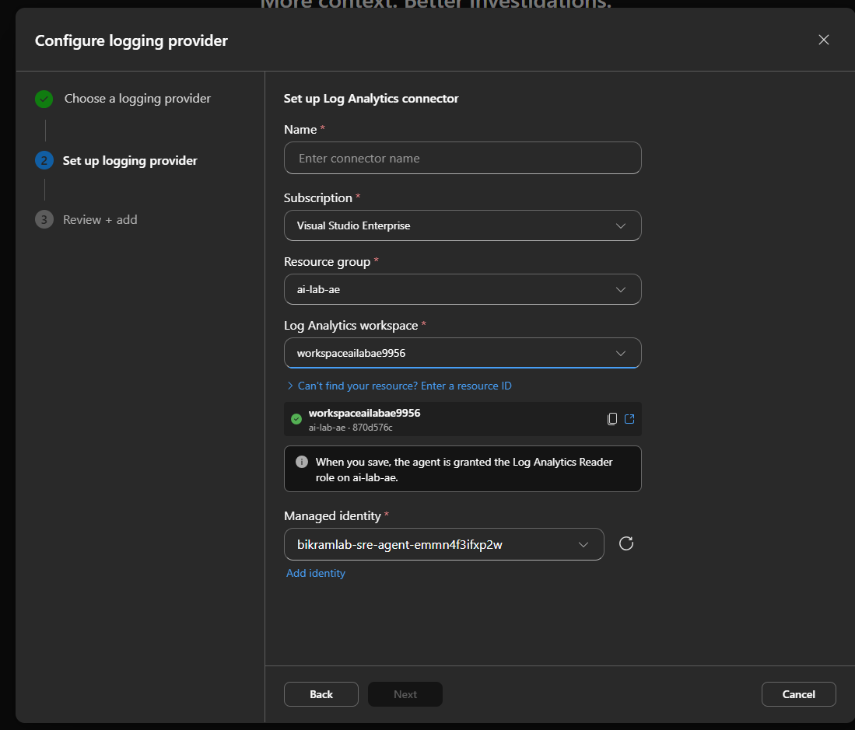The image size is (855, 730).
Task: Expand Can't find your resource section
Action: click(399, 386)
